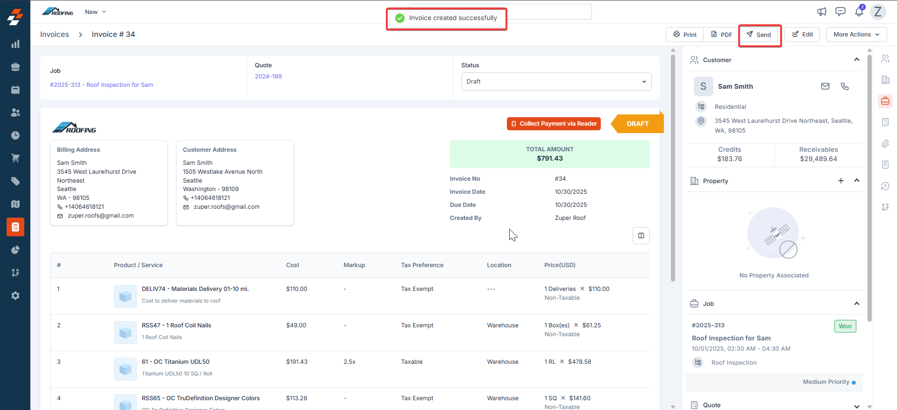The width and height of the screenshot is (897, 410).
Task: Open the customers people icon in left sidebar
Action: [15, 113]
